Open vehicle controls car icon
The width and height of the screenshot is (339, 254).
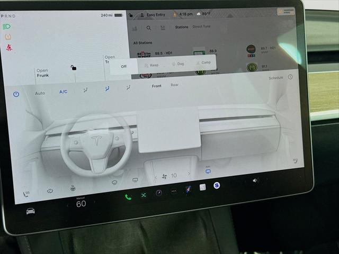(x=31, y=211)
